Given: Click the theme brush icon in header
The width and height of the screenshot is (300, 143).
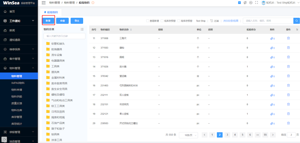Looking at the screenshot, I should (245, 3).
